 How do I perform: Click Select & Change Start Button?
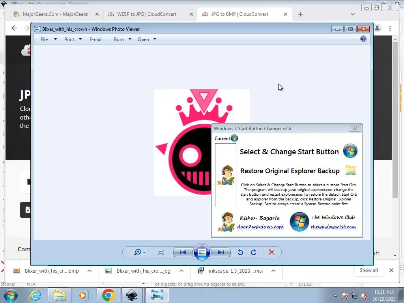click(x=289, y=152)
